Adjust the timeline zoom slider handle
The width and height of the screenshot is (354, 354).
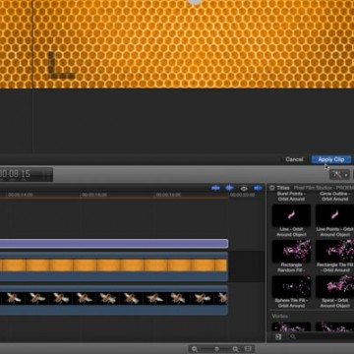click(216, 349)
